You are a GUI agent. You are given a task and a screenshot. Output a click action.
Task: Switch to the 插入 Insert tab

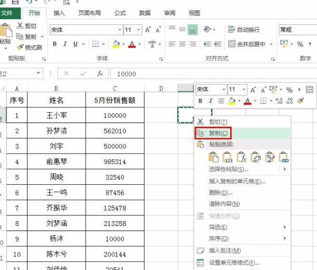point(59,13)
